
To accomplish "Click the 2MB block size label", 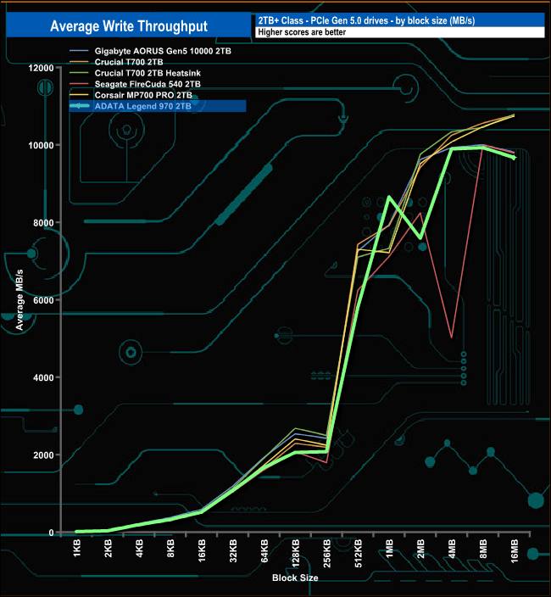I will click(x=420, y=549).
